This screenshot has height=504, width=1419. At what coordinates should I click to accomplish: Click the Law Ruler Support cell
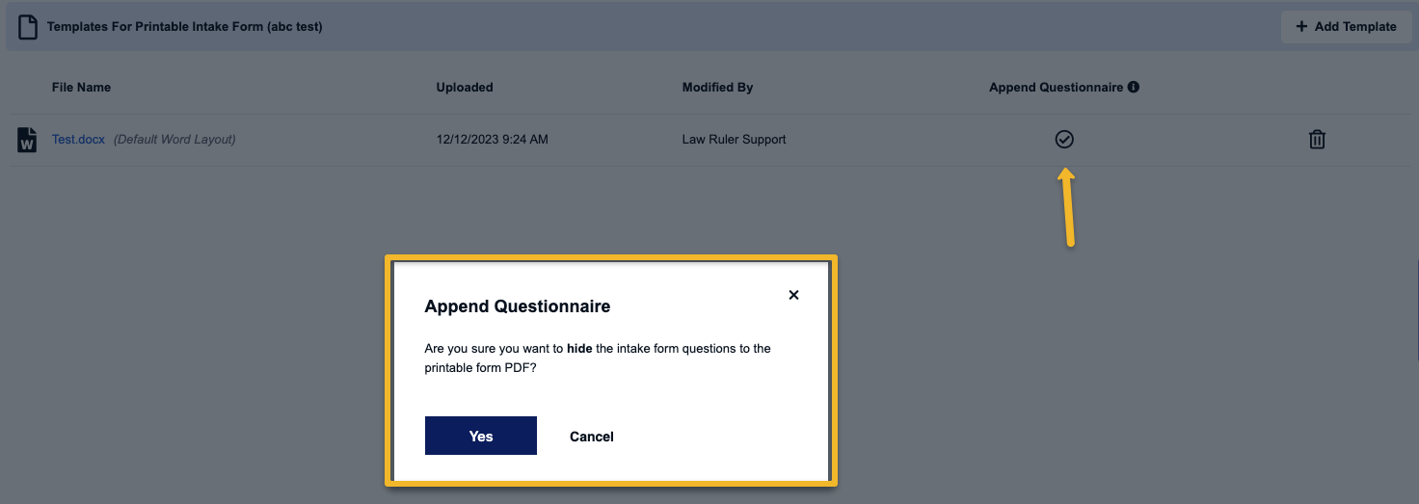tap(735, 140)
